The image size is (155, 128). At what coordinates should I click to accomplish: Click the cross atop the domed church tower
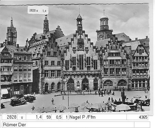[x=104, y=12]
